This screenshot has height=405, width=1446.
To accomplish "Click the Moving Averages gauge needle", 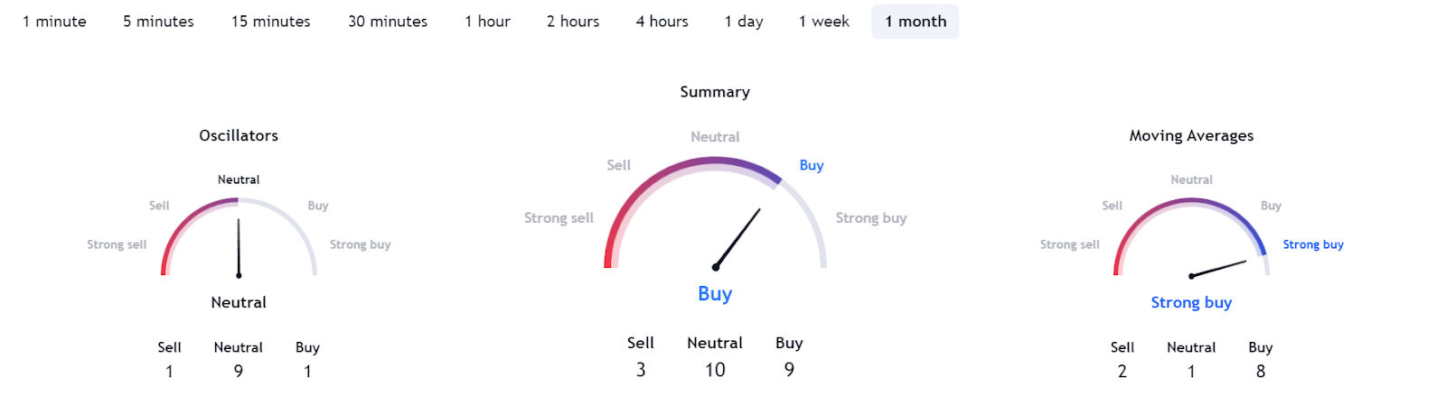I will tap(1218, 269).
